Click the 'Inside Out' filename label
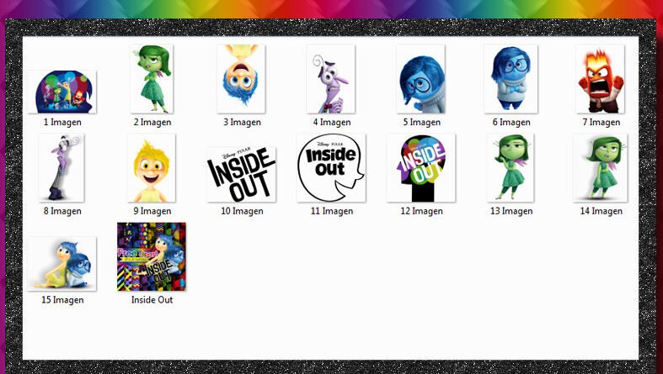 (x=152, y=300)
